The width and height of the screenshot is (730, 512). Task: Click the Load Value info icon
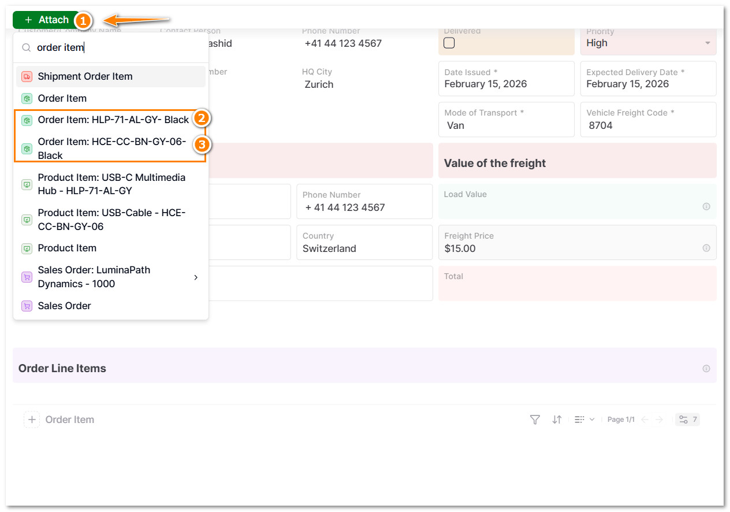[706, 206]
